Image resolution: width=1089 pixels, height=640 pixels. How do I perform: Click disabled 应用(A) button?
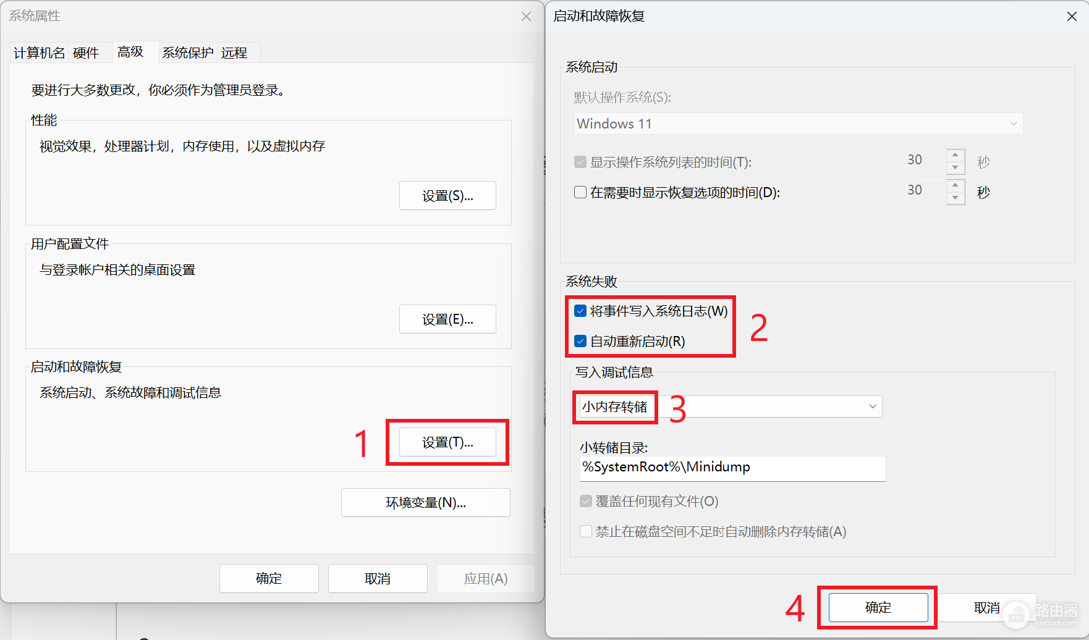click(x=486, y=578)
